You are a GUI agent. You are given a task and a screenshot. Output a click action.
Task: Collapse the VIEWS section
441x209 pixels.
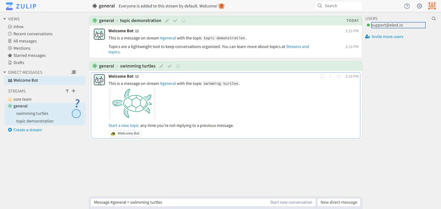point(5,19)
